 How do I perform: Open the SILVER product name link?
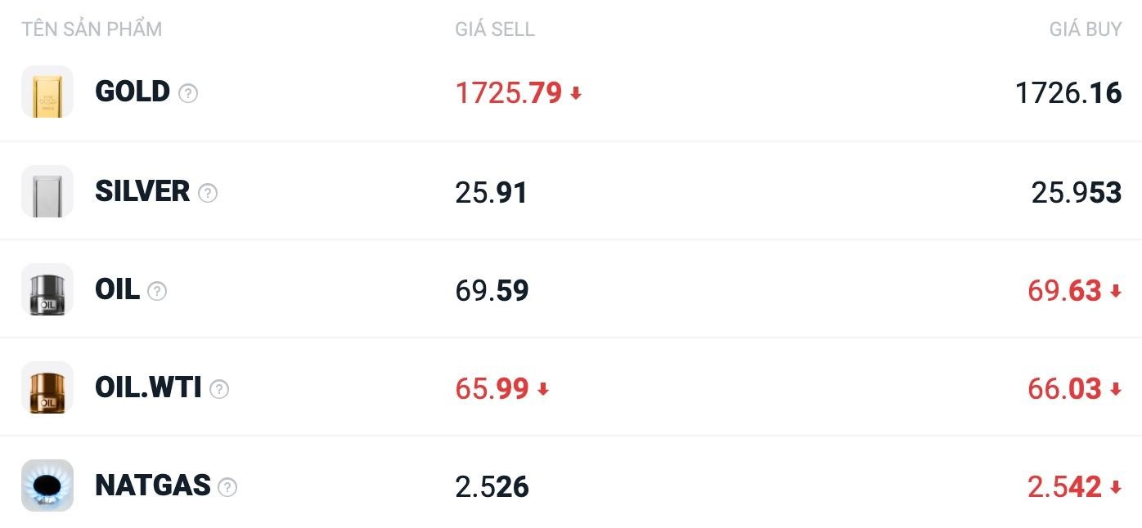pos(142,191)
